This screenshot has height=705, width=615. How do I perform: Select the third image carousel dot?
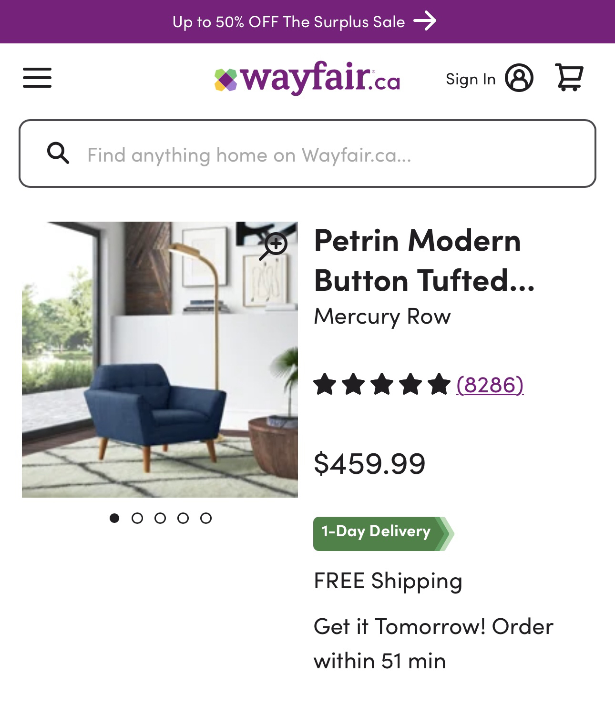(x=160, y=518)
